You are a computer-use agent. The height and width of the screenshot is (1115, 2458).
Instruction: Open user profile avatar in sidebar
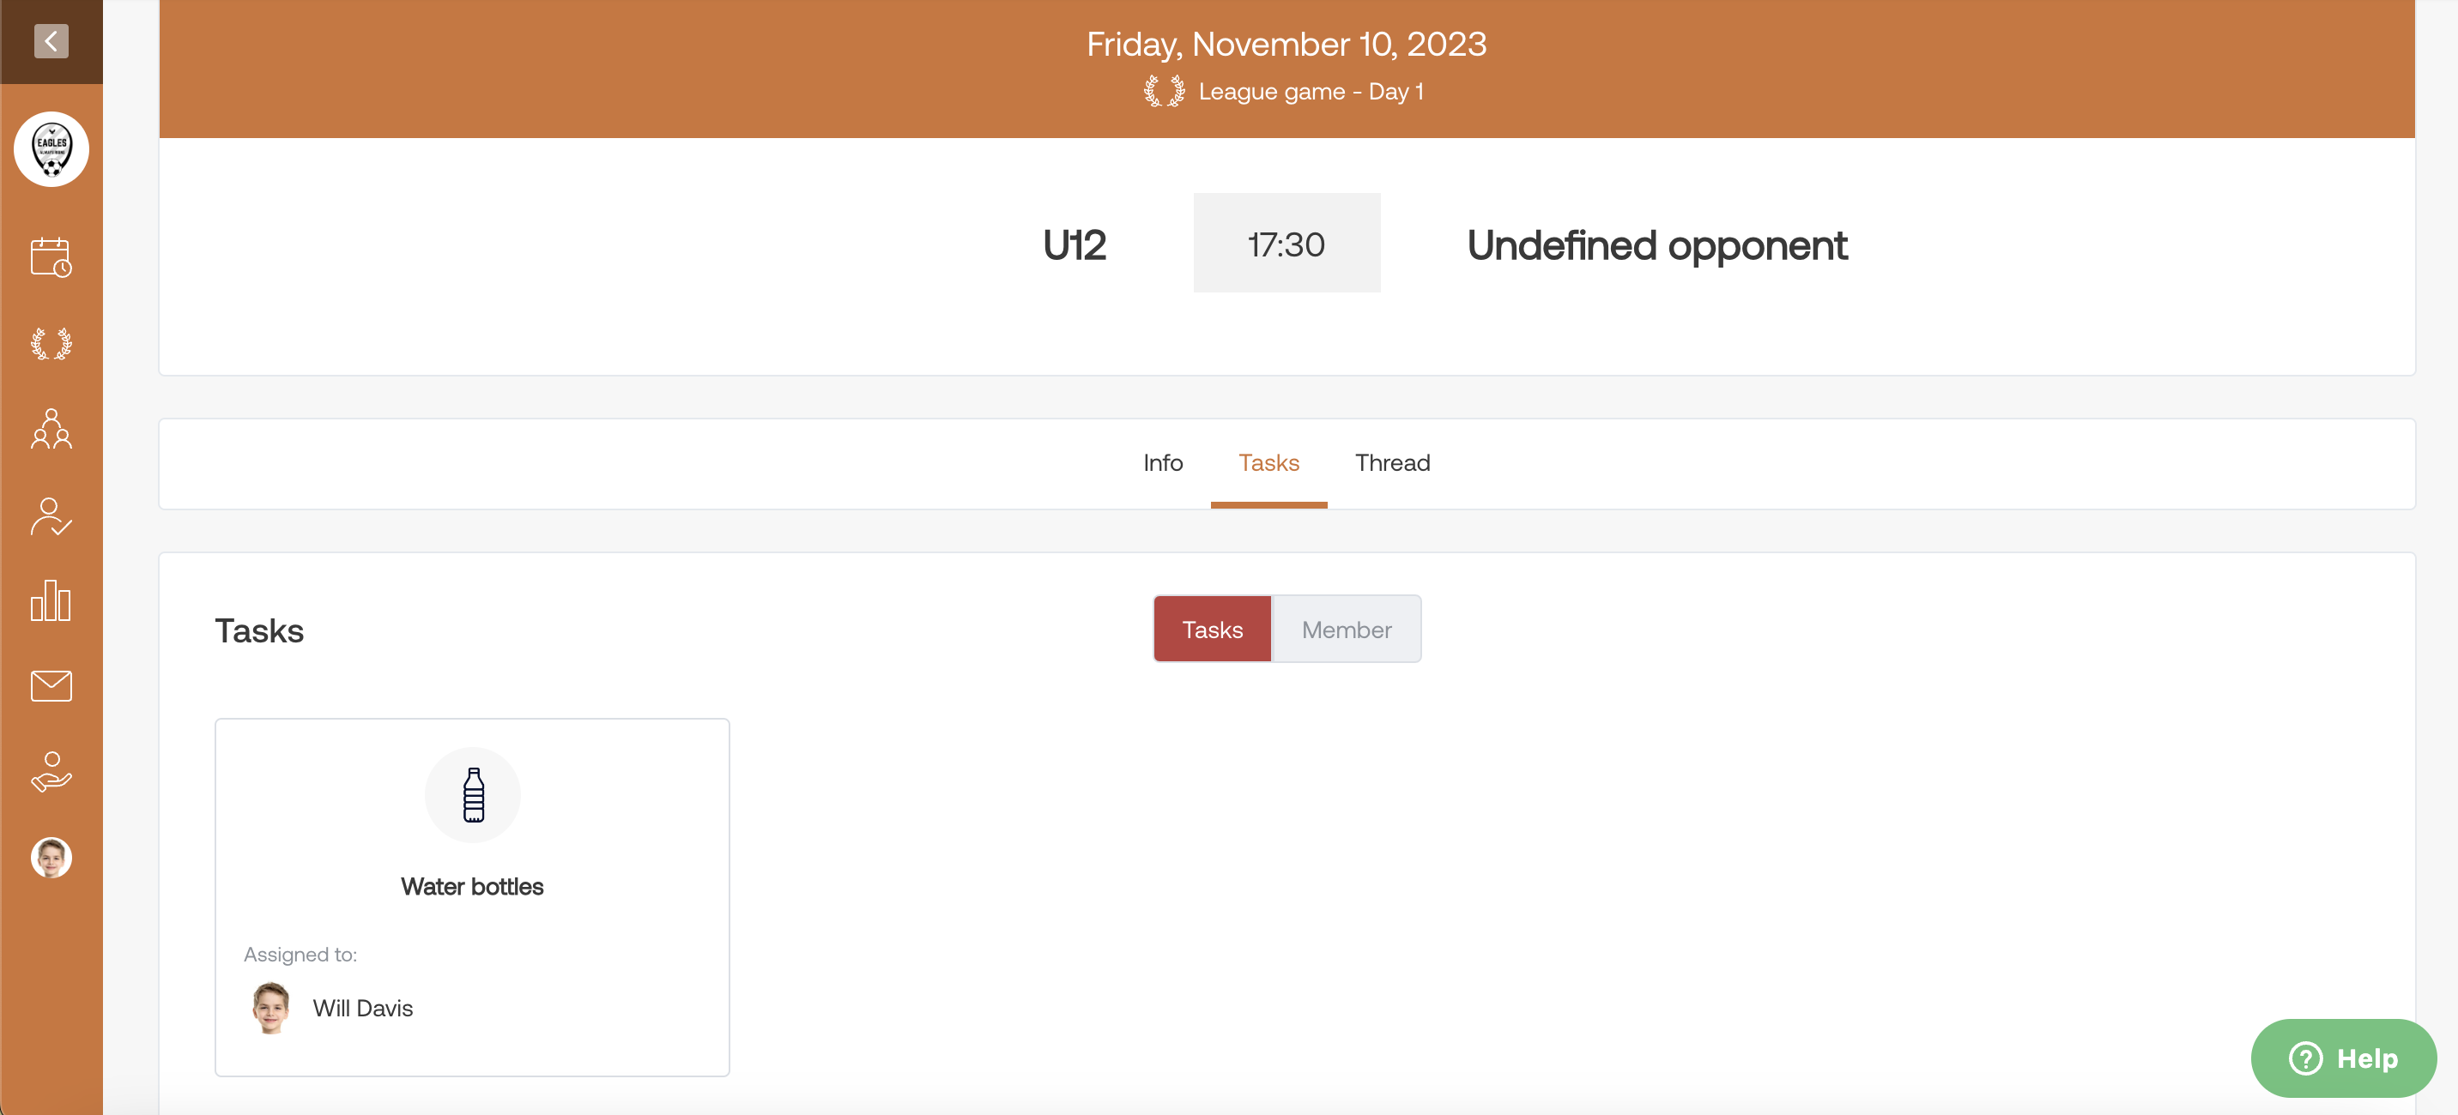tap(51, 858)
